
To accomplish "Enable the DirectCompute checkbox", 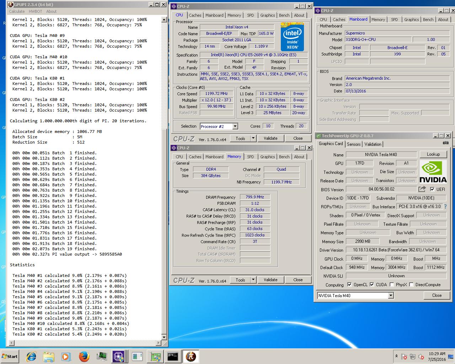I will point(411,284).
